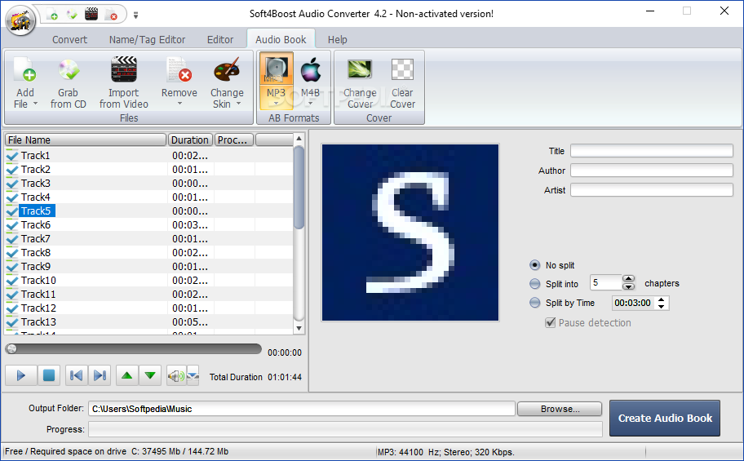Image resolution: width=744 pixels, height=461 pixels.
Task: Select the Split by Time option
Action: pyautogui.click(x=535, y=303)
